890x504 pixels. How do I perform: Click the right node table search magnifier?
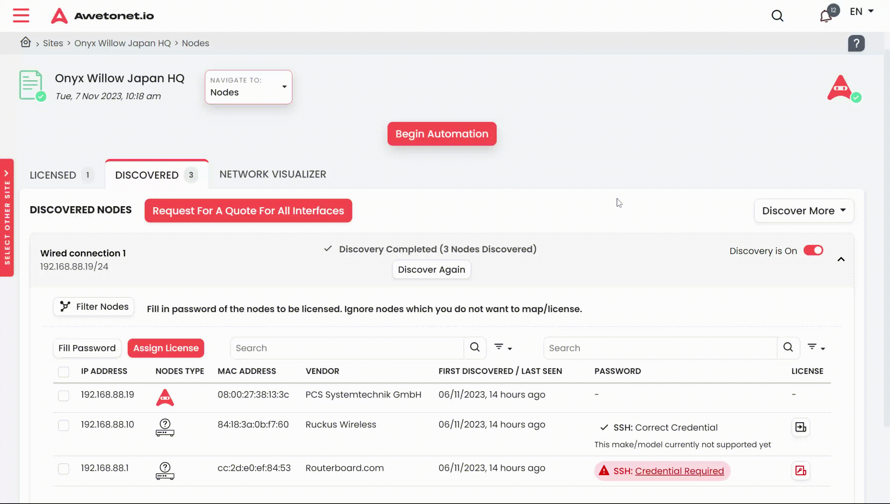(x=788, y=348)
